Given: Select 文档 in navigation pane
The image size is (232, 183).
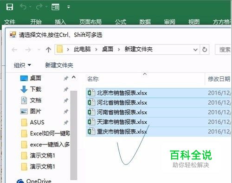Looking at the screenshot, I should coord(36,101).
